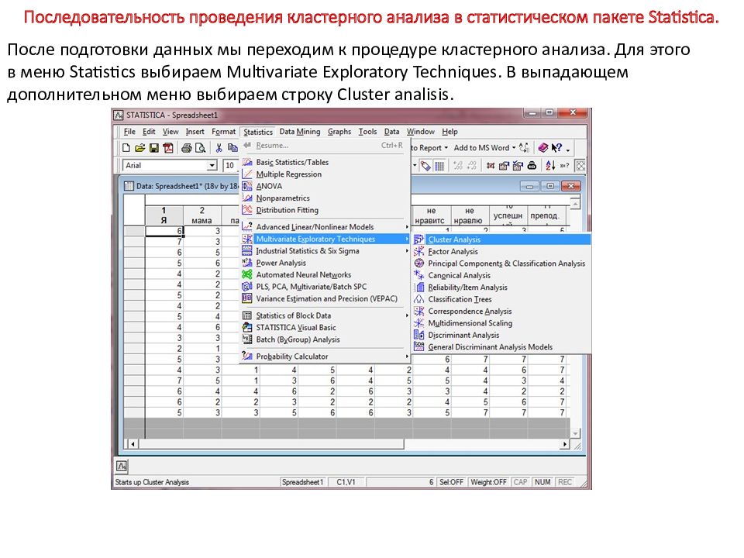This screenshot has height=558, width=744.
Task: Click the Multiple Regression menu icon
Action: [247, 174]
